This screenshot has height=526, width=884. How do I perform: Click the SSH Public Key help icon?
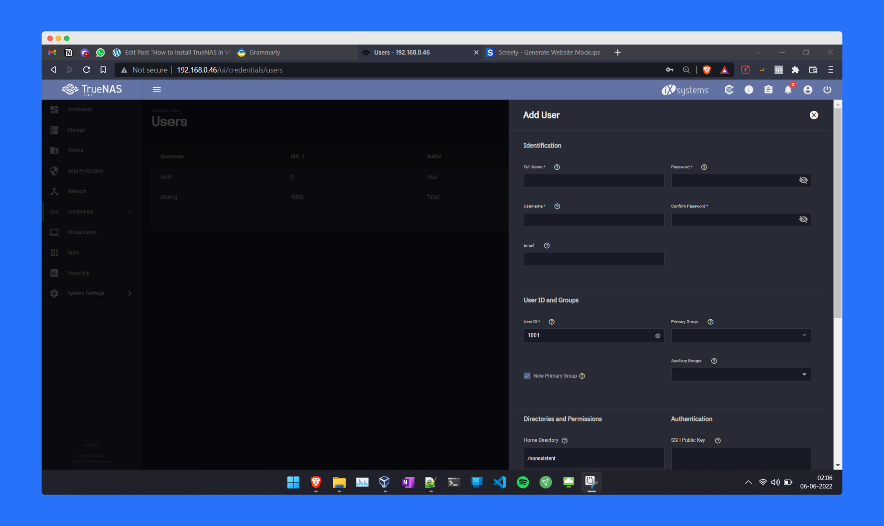click(718, 441)
